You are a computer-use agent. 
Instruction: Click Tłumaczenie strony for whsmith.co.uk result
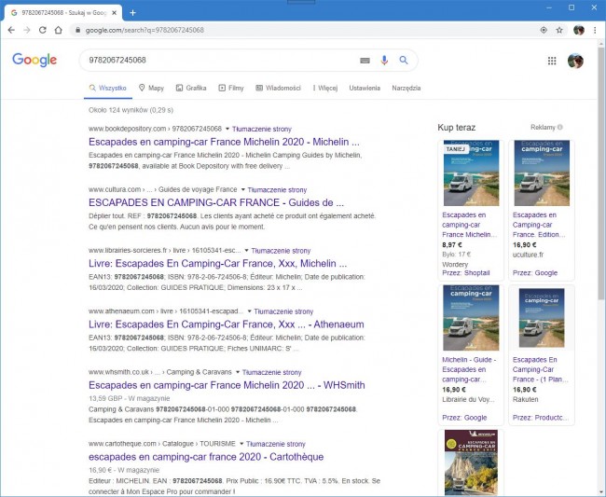pos(271,373)
